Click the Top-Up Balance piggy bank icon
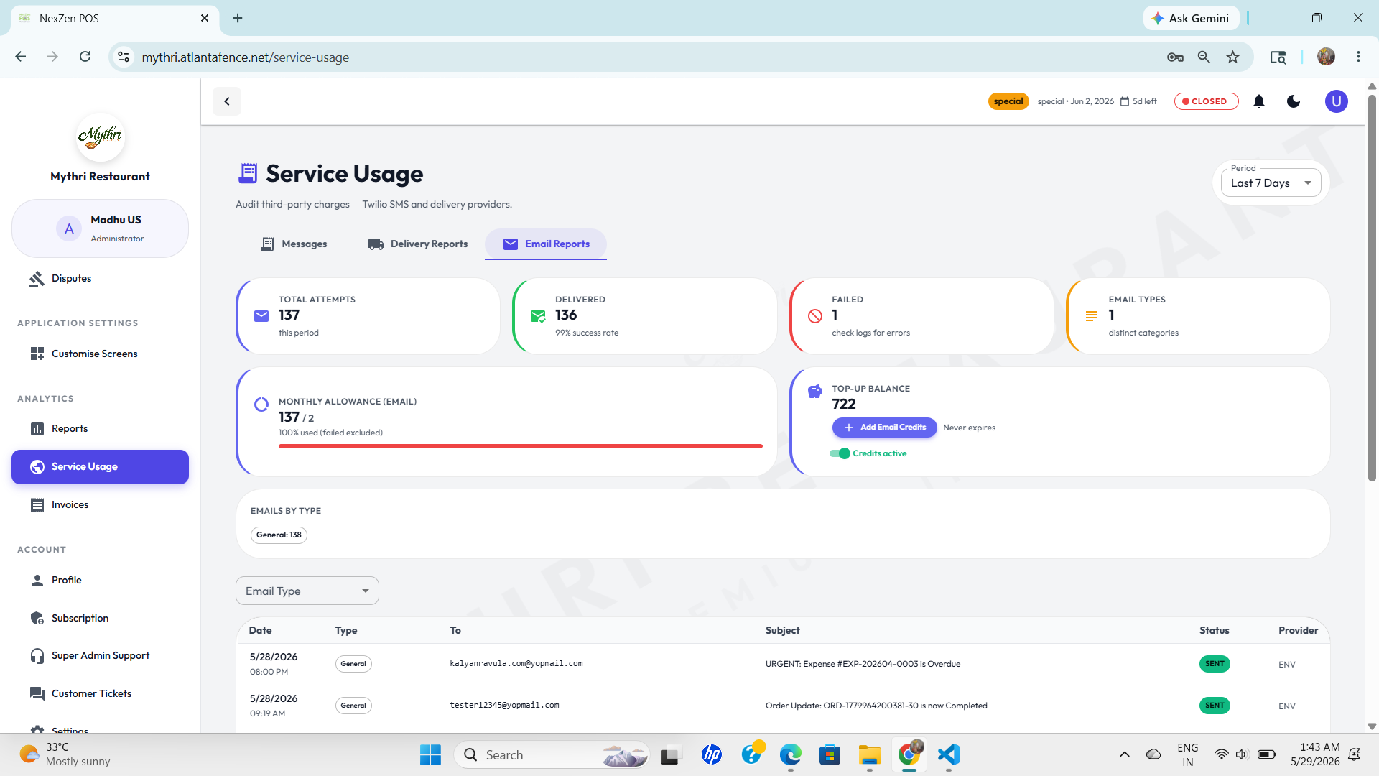 [x=814, y=392]
